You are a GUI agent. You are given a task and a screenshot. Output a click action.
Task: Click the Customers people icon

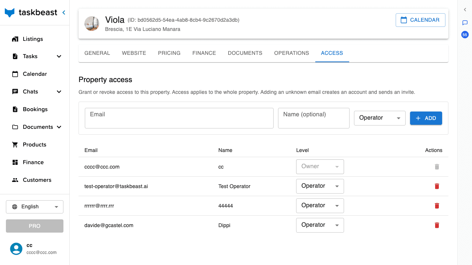pyautogui.click(x=15, y=180)
